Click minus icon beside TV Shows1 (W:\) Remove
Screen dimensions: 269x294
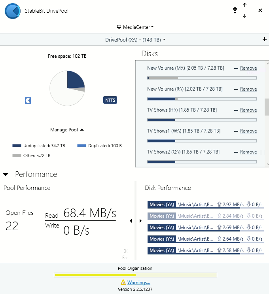pos(236,131)
